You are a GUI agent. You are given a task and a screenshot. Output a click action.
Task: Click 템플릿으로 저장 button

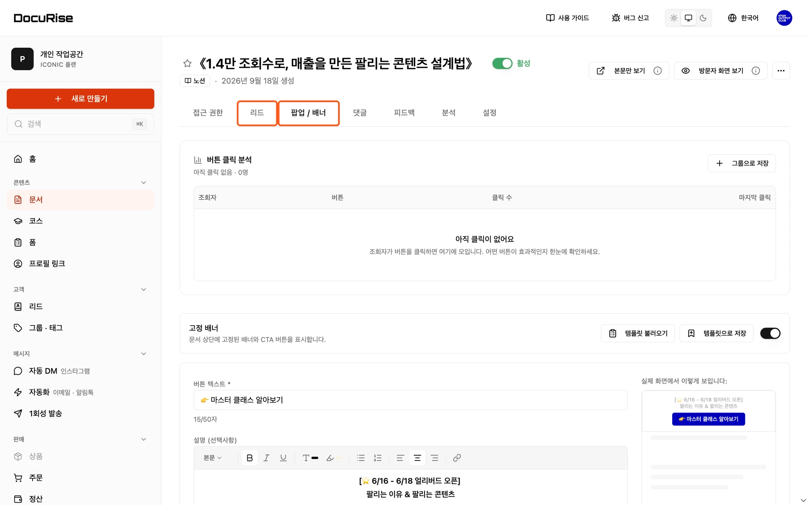pos(716,333)
